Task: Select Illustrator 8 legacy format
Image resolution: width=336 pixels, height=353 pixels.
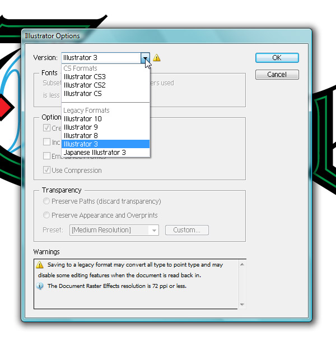Action: click(106, 135)
